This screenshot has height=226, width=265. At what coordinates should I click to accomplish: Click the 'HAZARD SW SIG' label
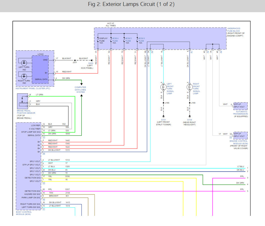click(32, 194)
